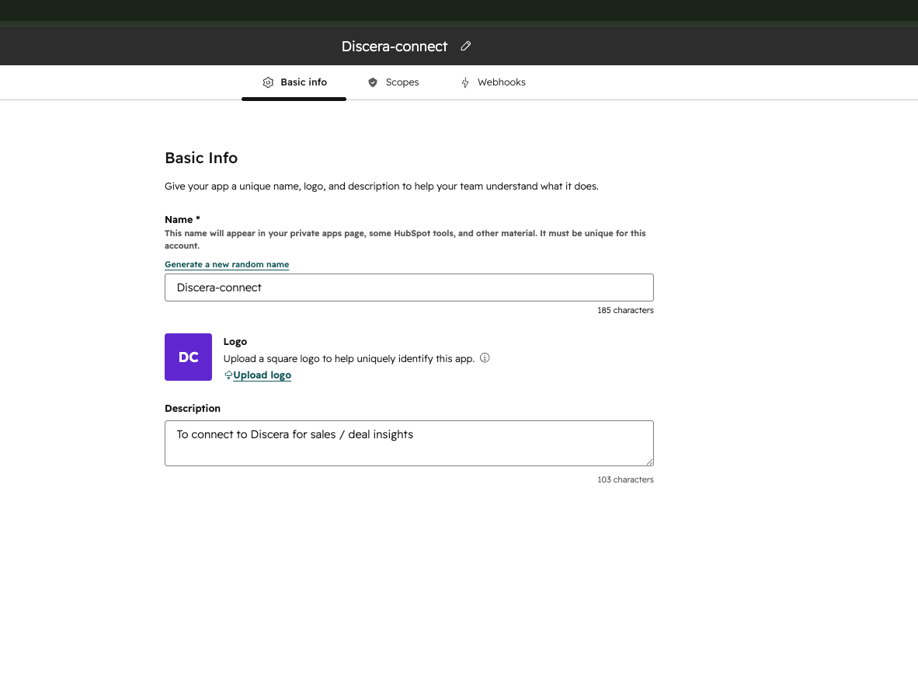Click the '185 characters' counter text
Viewport: 918px width, 676px height.
tap(625, 311)
